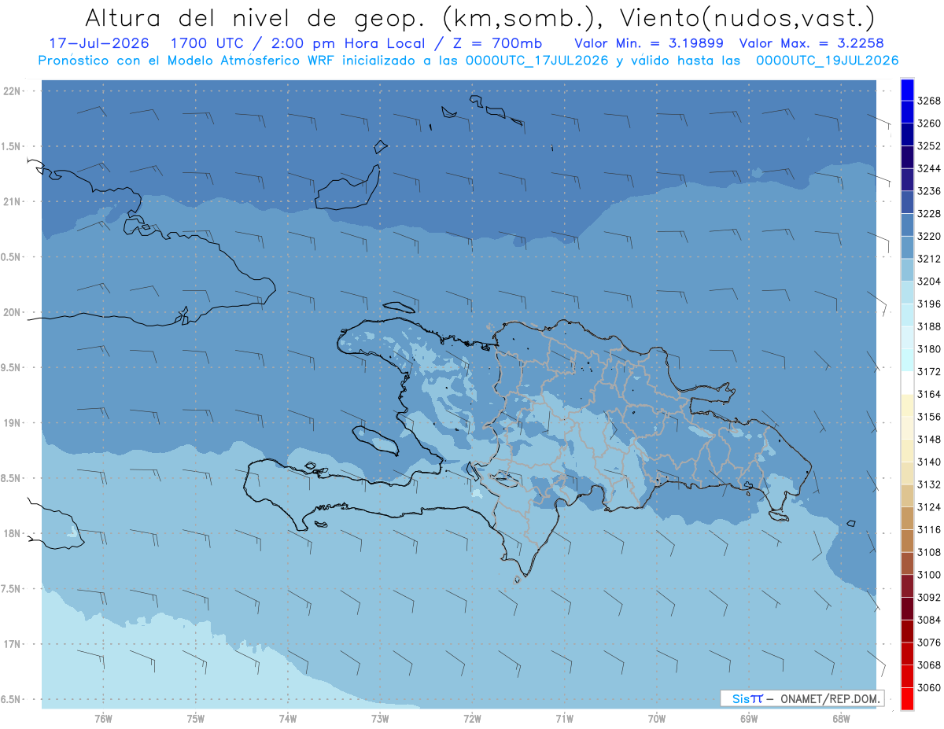944x729 pixels.
Task: Click the '76W' longitude axis label
Action: (x=103, y=719)
